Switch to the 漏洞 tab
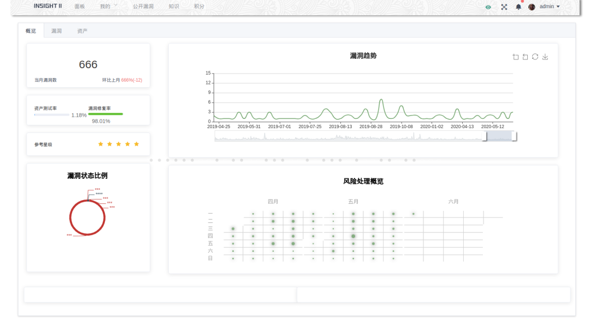 click(x=56, y=31)
